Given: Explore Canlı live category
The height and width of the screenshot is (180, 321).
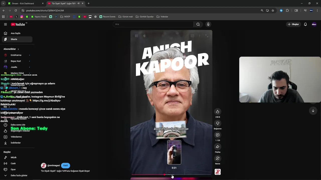Looking at the screenshot, I should 17,163.
